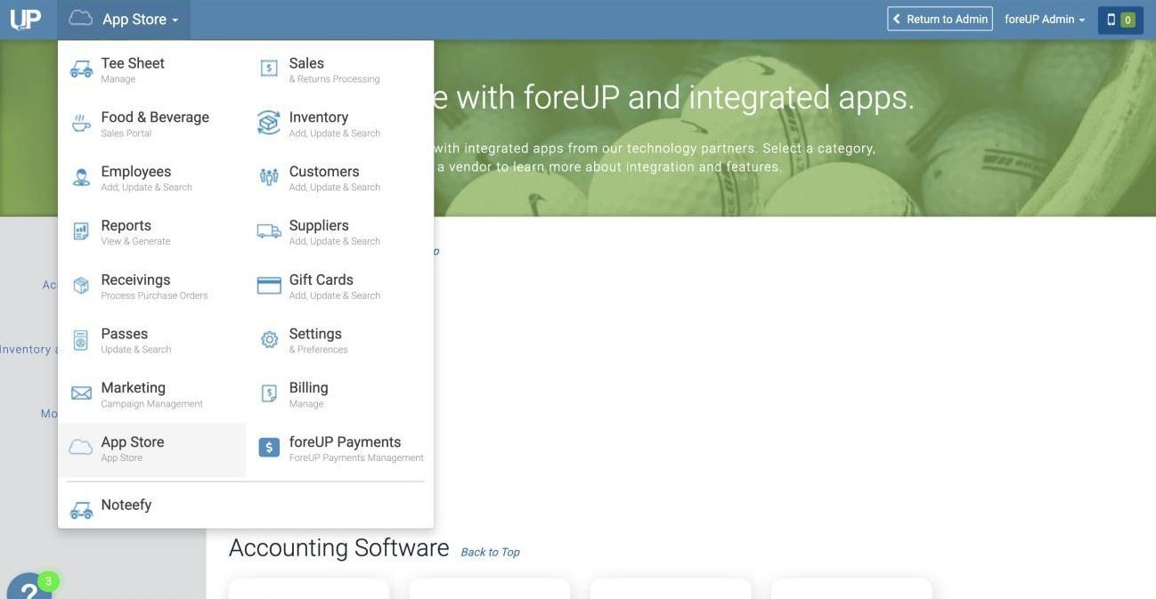Open foreUP Payments menu entry
The width and height of the screenshot is (1156, 599).
(x=339, y=449)
